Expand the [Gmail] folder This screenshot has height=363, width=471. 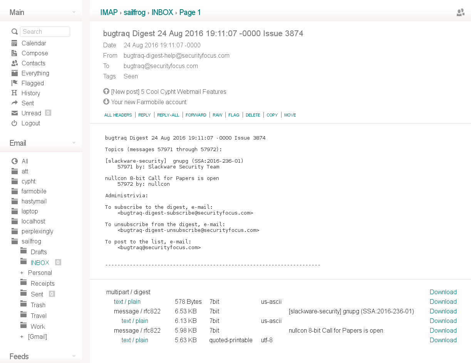pyautogui.click(x=22, y=337)
